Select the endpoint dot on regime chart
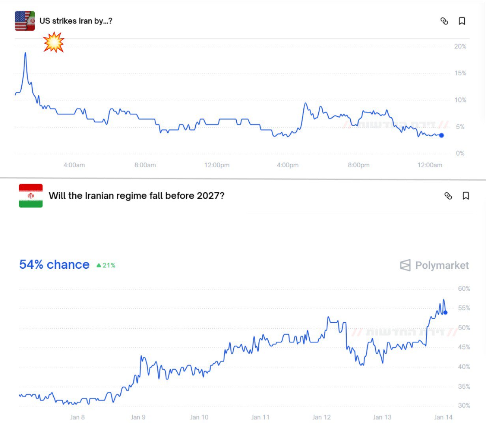 pyautogui.click(x=445, y=312)
